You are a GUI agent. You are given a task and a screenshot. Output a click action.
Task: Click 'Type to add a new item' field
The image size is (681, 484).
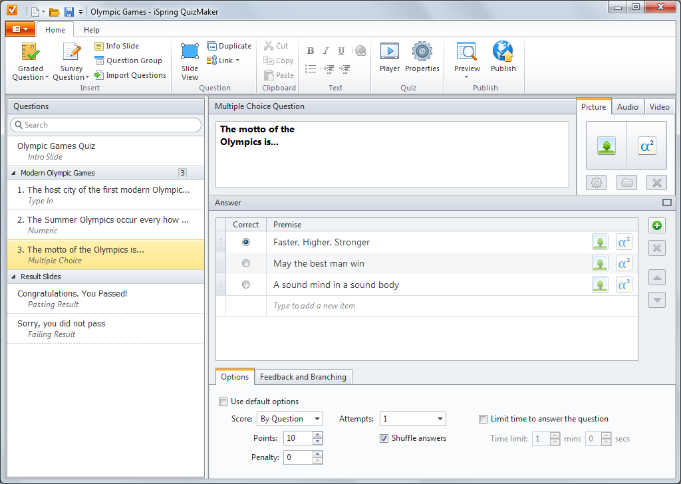(452, 306)
